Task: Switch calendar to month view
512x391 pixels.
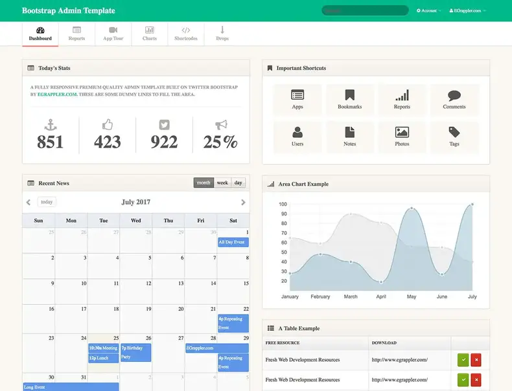Action: (x=204, y=183)
